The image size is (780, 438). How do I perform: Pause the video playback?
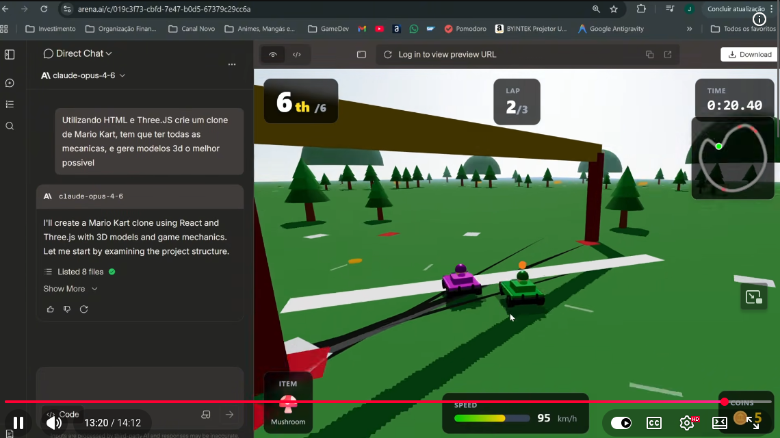pyautogui.click(x=18, y=422)
